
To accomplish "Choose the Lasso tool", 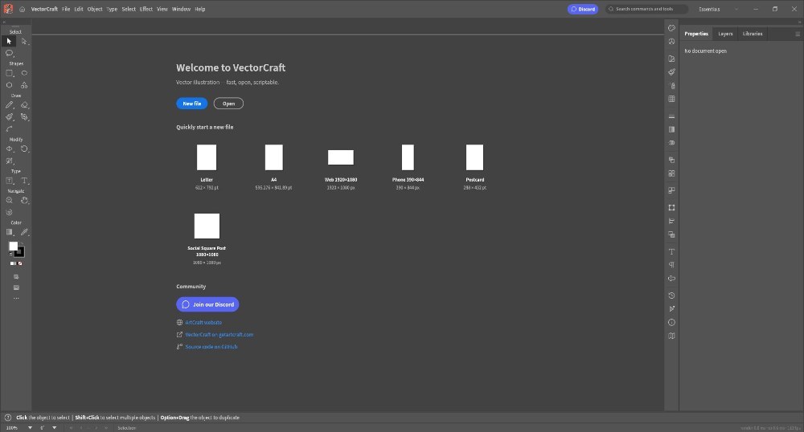I will pyautogui.click(x=9, y=53).
